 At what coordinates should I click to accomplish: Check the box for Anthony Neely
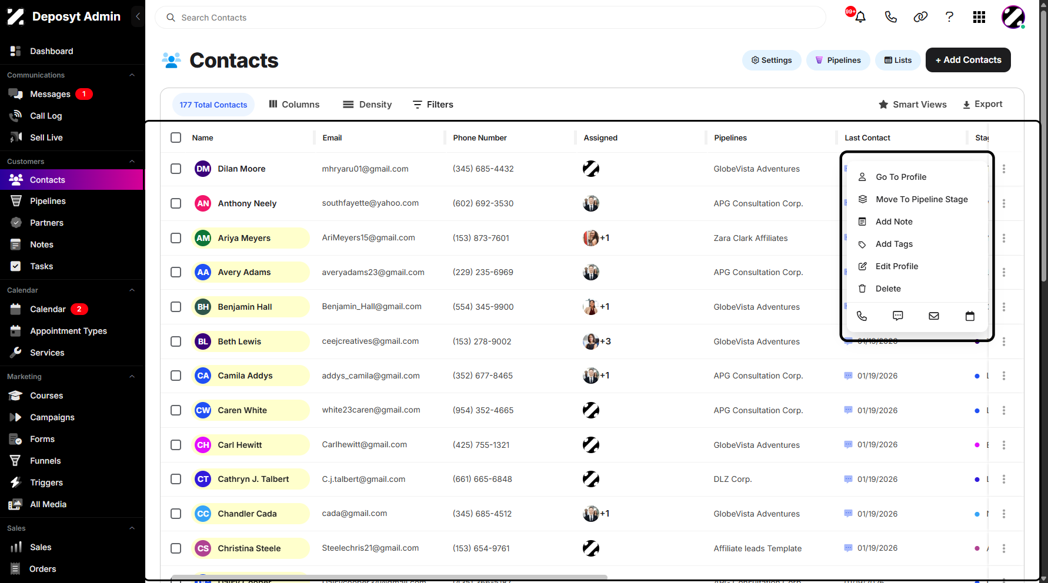(x=176, y=203)
